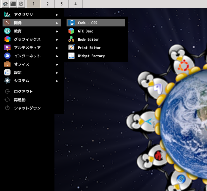Screen dimensions: 207x191
Task: Open the terminal launcher in the panel
Action: 13,4
